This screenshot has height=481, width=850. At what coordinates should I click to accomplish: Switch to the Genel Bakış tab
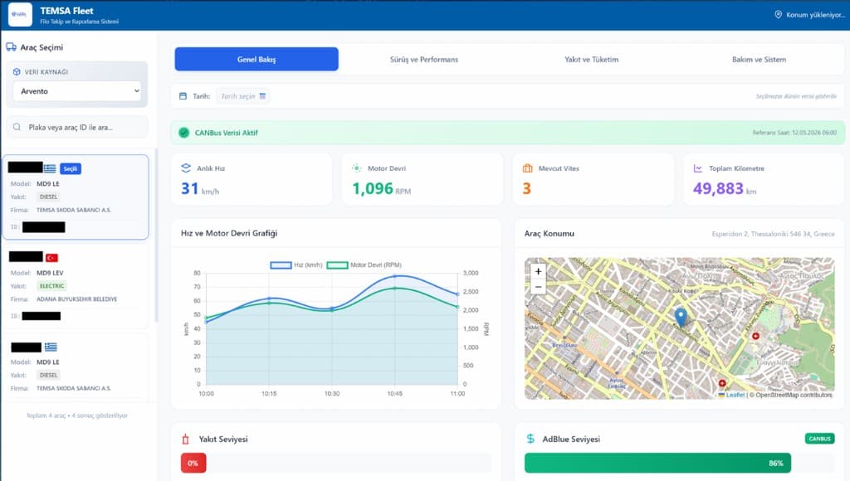click(x=256, y=59)
